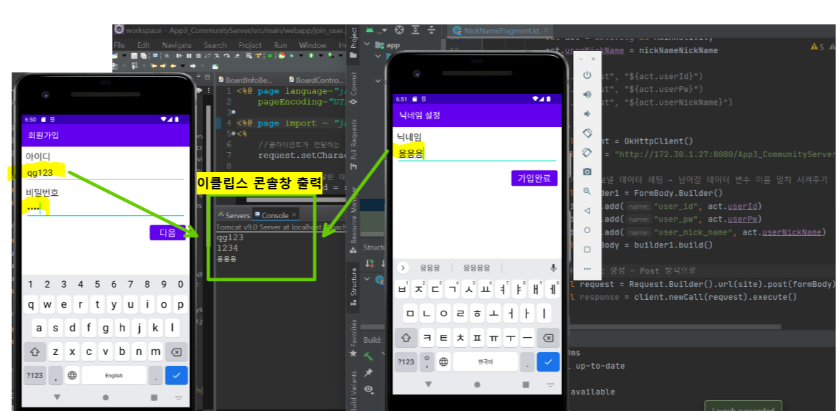
Task: Click the build hammer icon in Build panel
Action: pos(368,356)
